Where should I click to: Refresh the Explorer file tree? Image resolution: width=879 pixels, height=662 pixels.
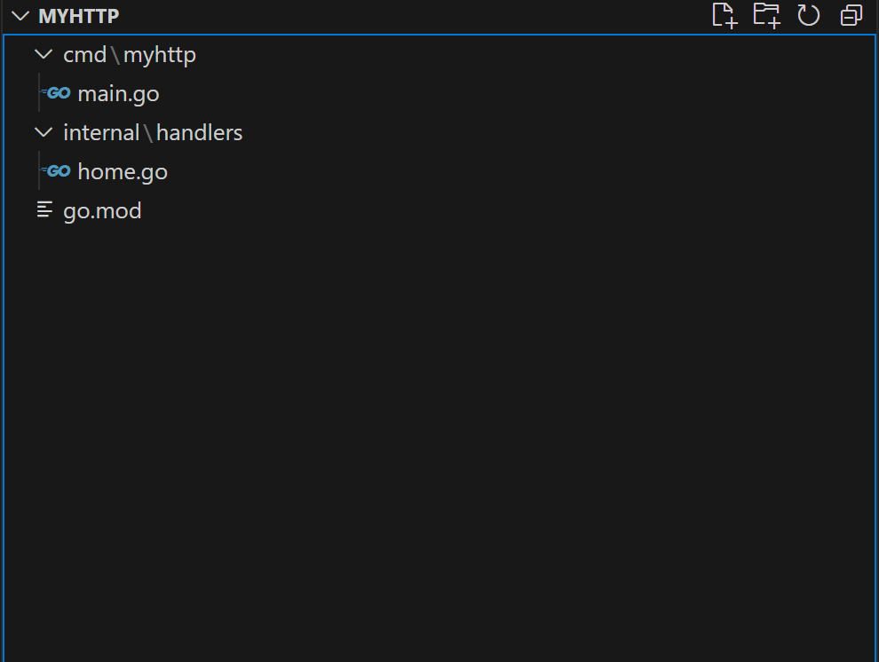point(808,15)
